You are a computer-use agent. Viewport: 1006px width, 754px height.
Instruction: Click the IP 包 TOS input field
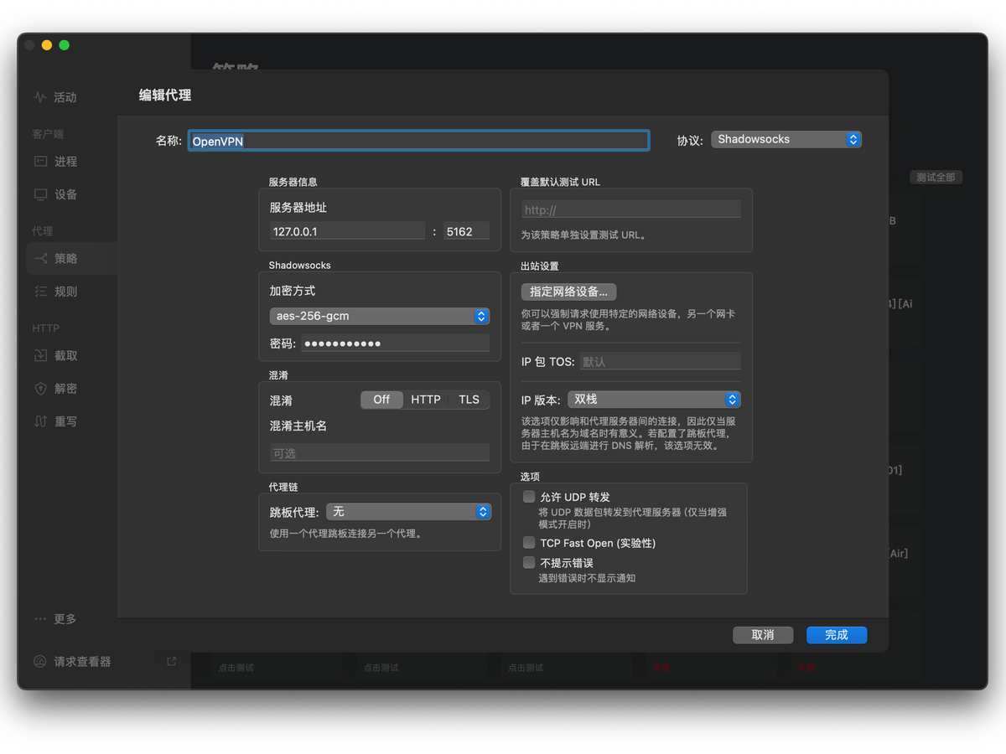(661, 362)
